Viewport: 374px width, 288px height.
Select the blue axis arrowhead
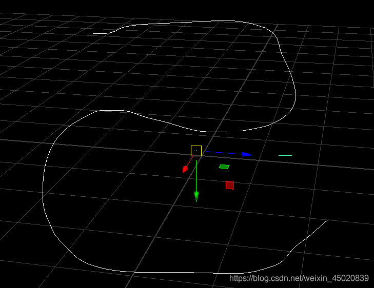click(247, 155)
